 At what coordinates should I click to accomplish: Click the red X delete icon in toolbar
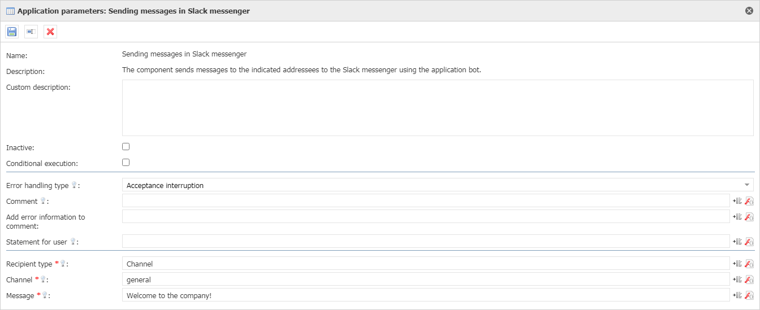(x=50, y=32)
